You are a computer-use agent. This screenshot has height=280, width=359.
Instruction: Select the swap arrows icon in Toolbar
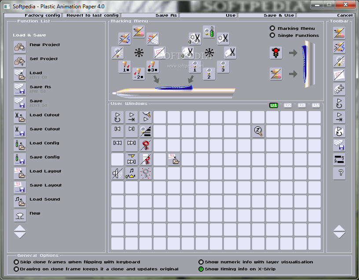[339, 159]
